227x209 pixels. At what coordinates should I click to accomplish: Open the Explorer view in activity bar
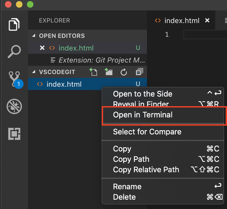[14, 24]
